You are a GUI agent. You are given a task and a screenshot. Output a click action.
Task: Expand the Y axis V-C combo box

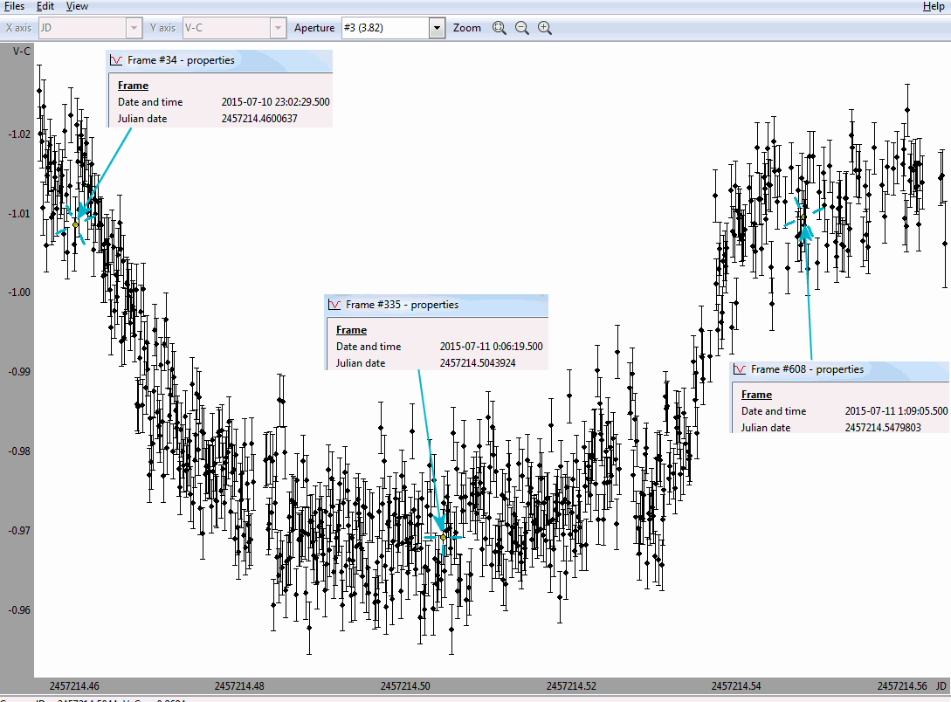[278, 28]
